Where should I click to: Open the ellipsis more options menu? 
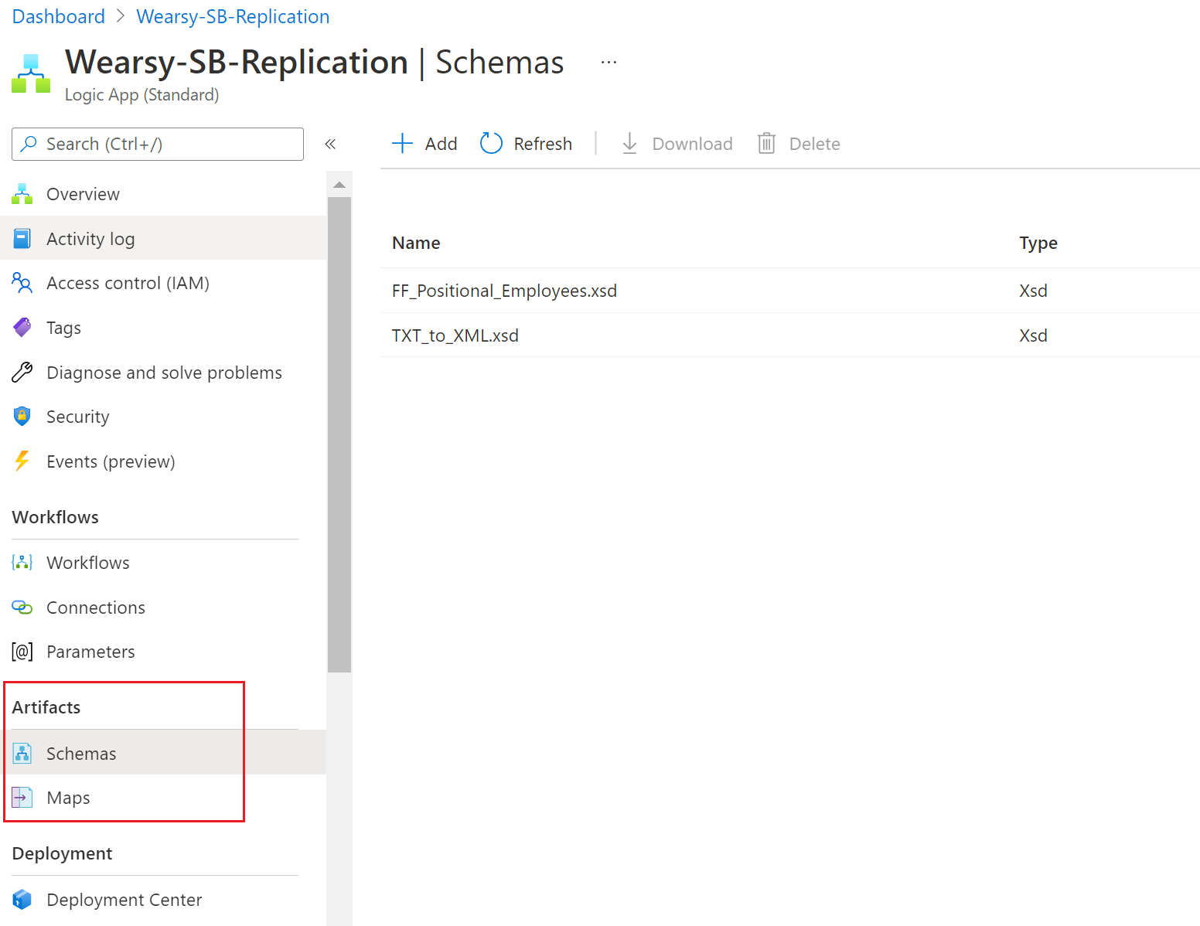click(609, 62)
